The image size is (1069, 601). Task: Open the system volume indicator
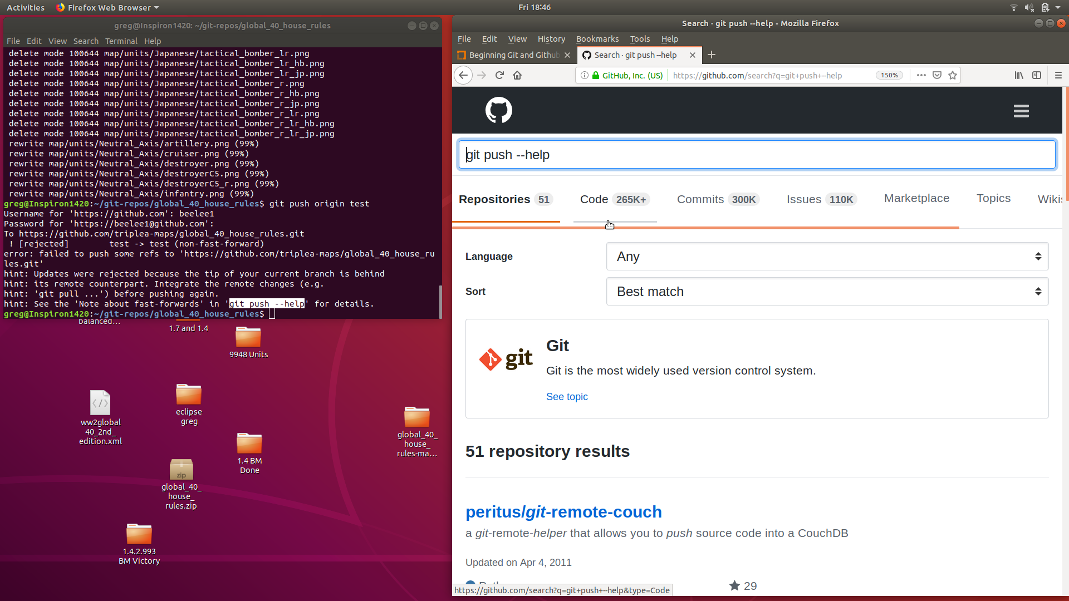click(x=1029, y=7)
